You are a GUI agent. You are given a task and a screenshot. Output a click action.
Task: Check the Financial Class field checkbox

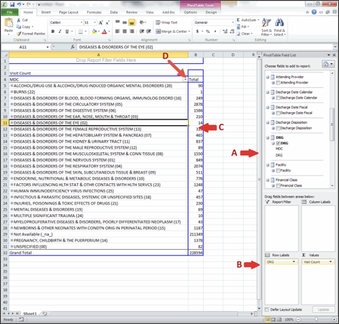(x=278, y=185)
